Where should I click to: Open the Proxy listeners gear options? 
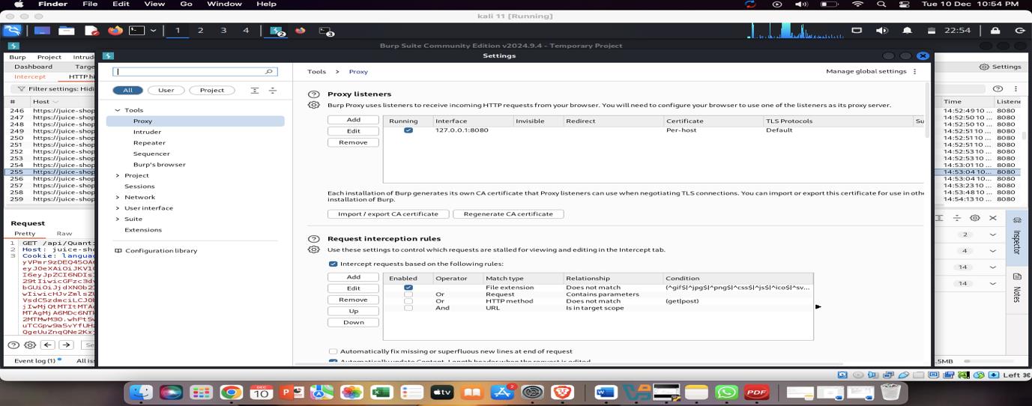click(314, 105)
